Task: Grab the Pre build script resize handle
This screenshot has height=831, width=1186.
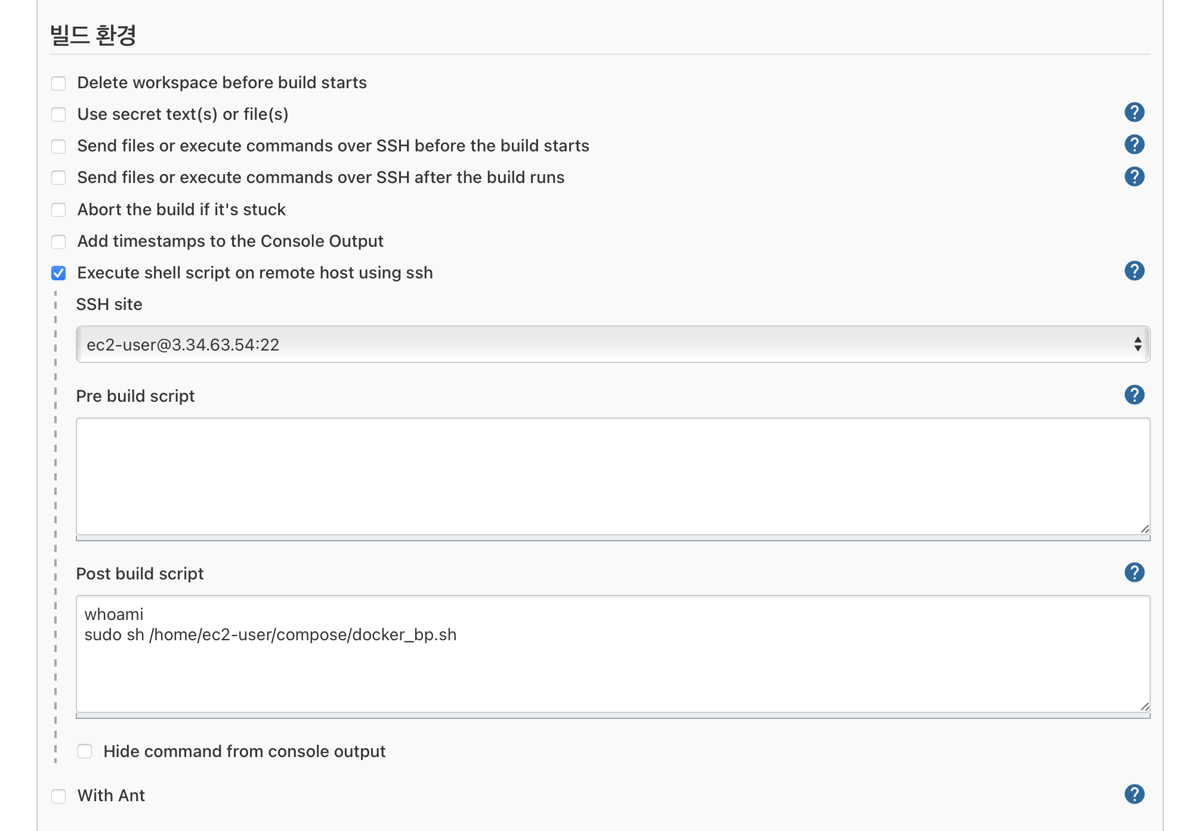Action: (x=1144, y=529)
